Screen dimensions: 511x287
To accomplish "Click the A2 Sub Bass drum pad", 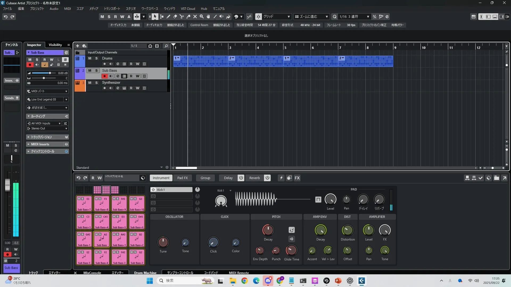I will (x=102, y=239).
